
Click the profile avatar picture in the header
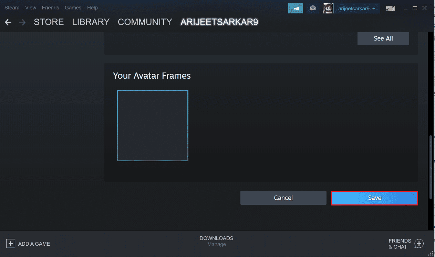(328, 8)
